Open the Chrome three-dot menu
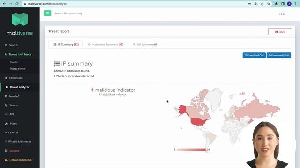 (x=296, y=4)
